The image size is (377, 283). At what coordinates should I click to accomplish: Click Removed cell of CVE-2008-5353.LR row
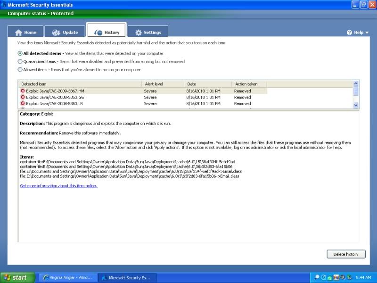pyautogui.click(x=242, y=103)
